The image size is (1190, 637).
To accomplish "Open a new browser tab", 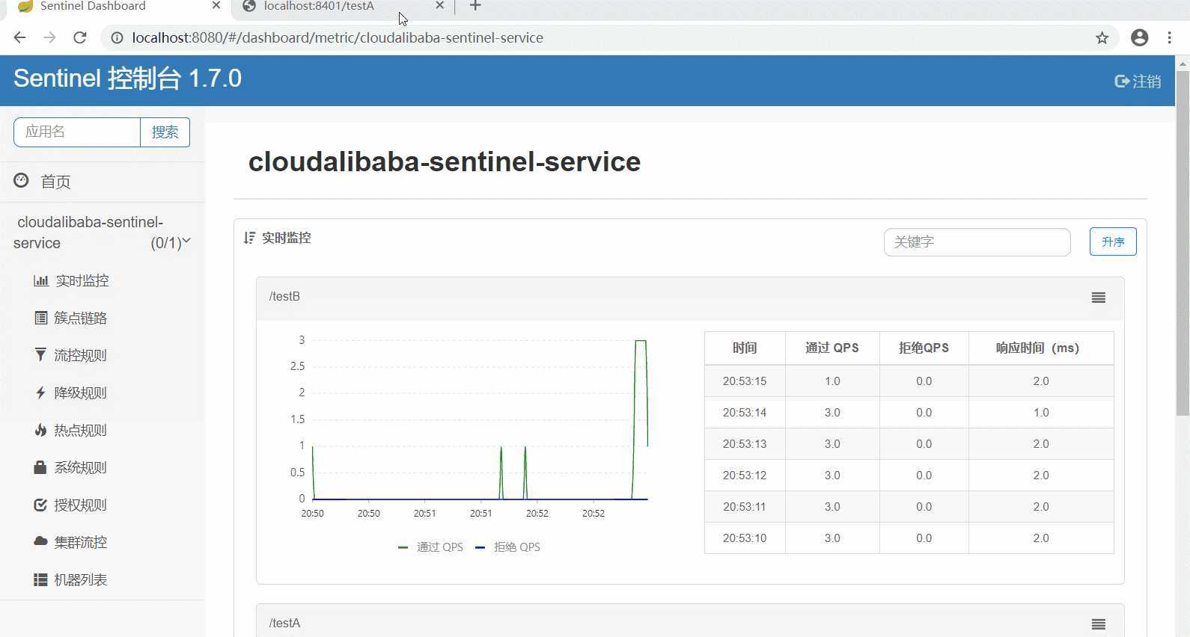I will pos(475,6).
